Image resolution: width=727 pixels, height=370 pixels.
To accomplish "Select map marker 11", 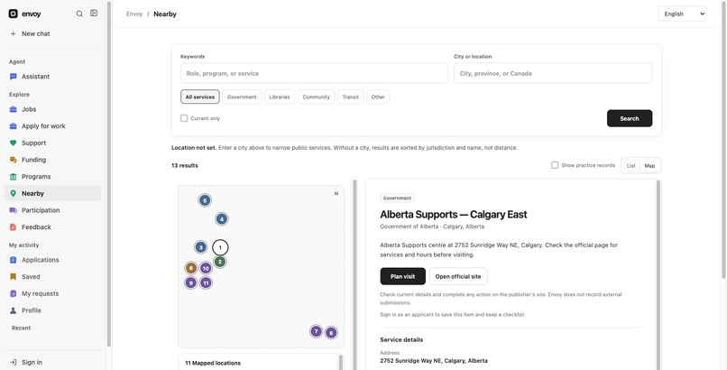I will 206,282.
